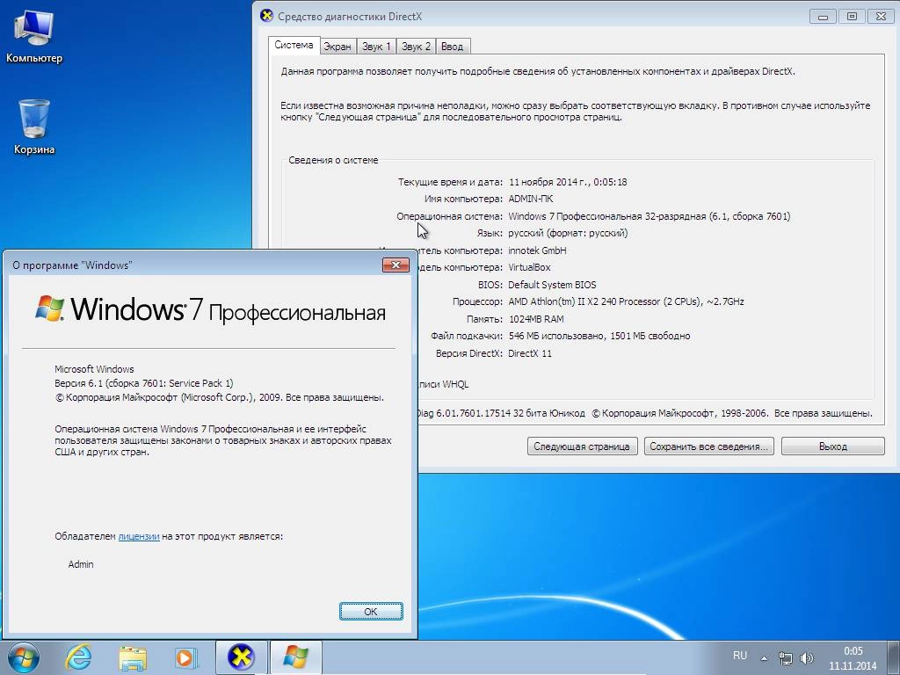Click model value VirtualBox

(529, 267)
